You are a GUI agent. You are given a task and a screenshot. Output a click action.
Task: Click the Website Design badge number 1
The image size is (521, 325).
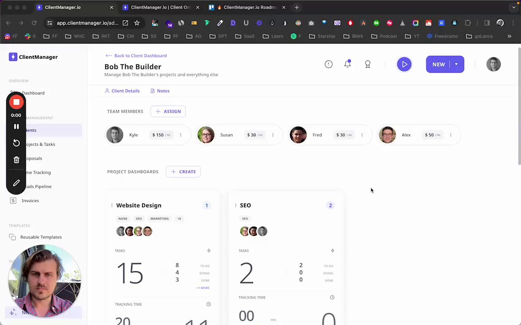pos(206,206)
